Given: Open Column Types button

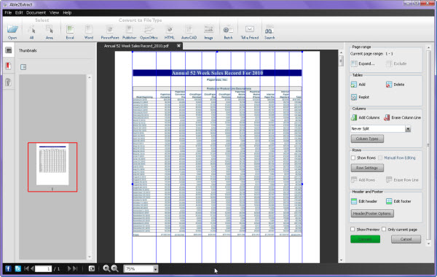Looking at the screenshot, I should [367, 138].
